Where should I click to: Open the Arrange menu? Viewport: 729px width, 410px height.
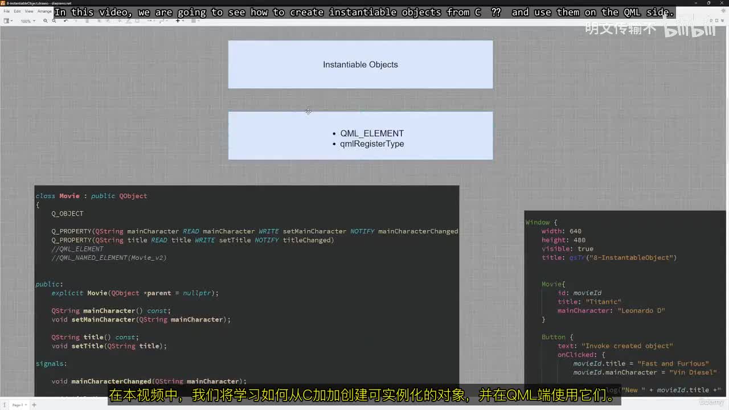[x=44, y=11]
